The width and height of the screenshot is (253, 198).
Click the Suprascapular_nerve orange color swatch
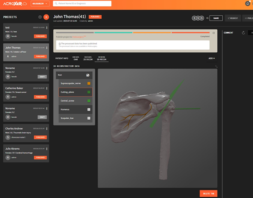tap(88, 83)
